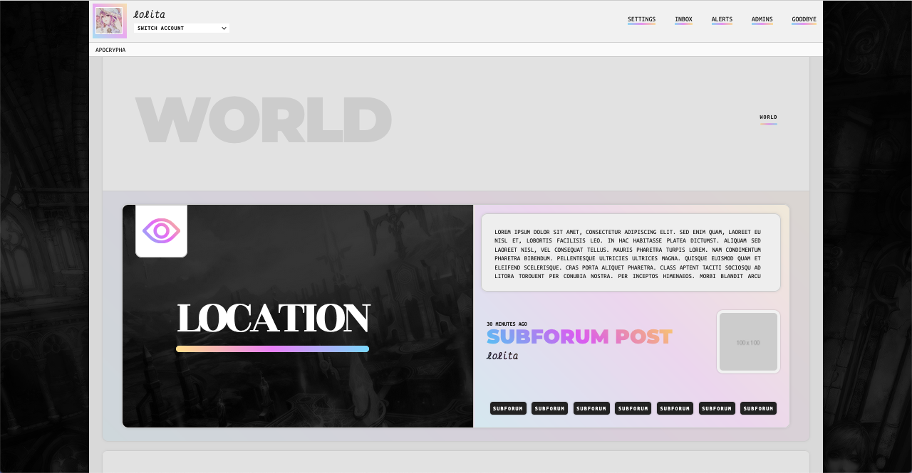Click the large WORLD category heading
Screen dimensions: 912x473
tap(263, 119)
